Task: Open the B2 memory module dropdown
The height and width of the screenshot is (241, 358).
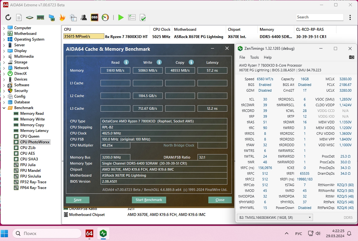Action: coord(275,218)
